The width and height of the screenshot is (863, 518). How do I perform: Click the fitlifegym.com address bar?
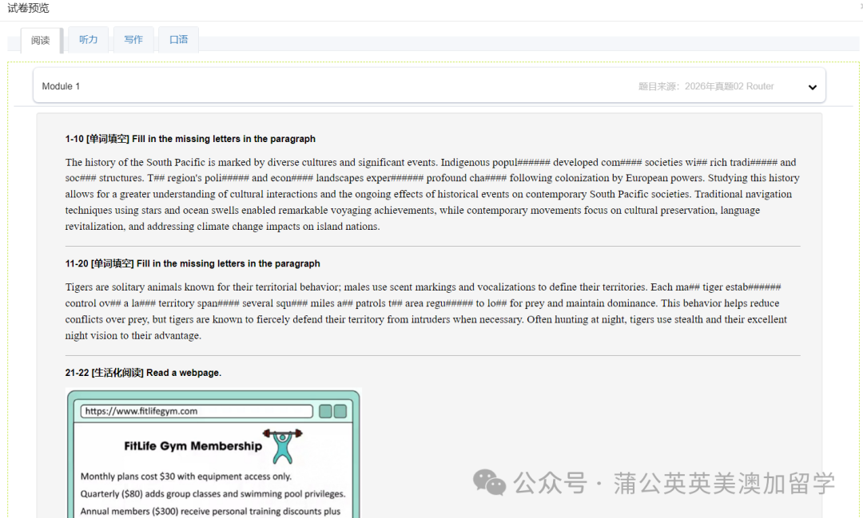pyautogui.click(x=196, y=412)
